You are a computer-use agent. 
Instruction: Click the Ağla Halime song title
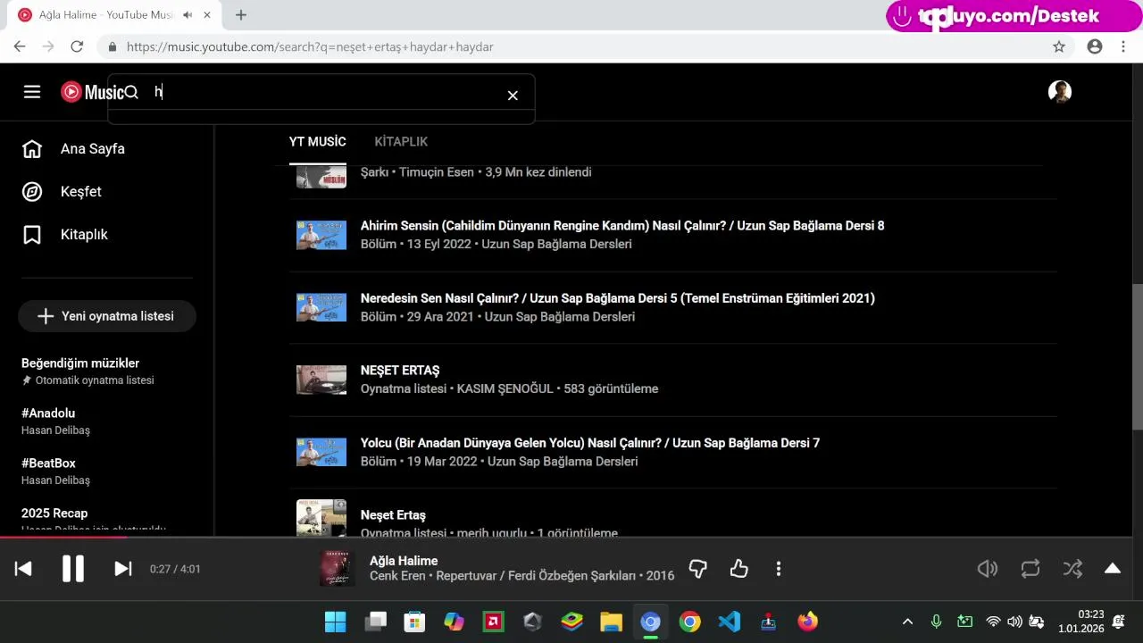point(404,561)
